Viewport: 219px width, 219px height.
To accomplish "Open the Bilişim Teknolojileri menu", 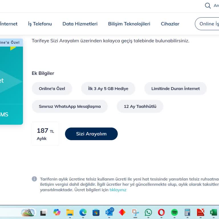I will pyautogui.click(x=129, y=24).
